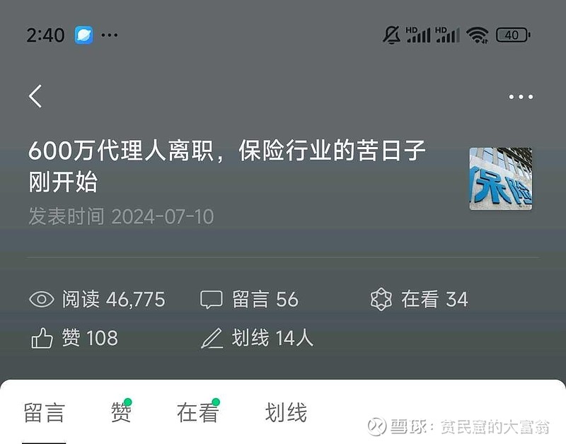The width and height of the screenshot is (566, 444).
Task: Open the three-dot more options menu
Action: [521, 97]
